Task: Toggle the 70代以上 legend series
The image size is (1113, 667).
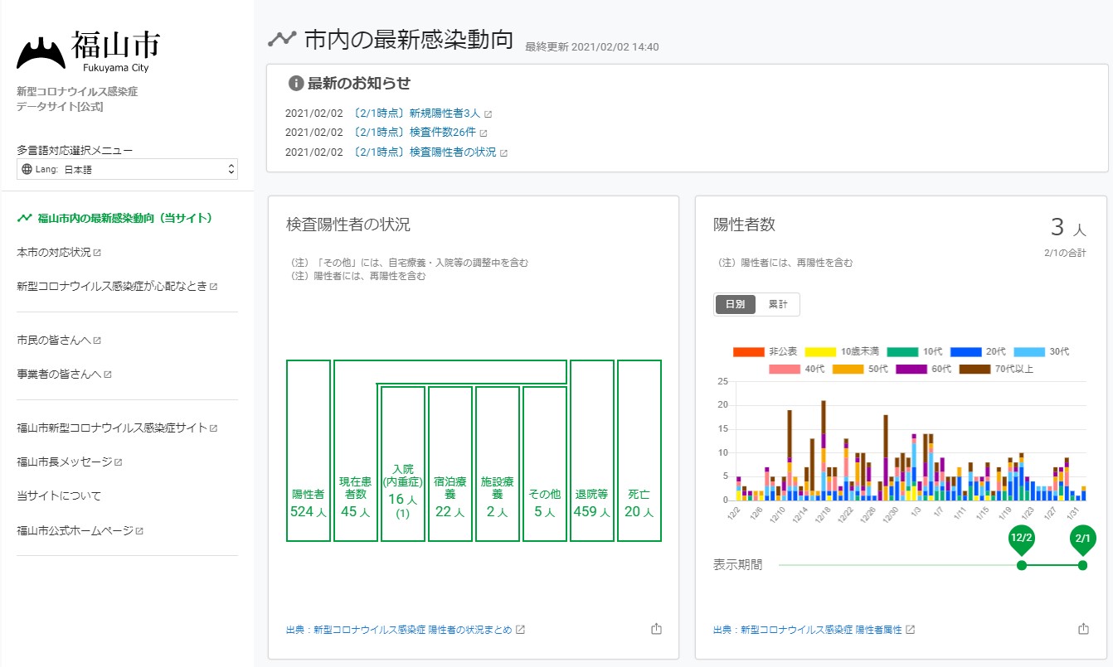Action: tap(996, 369)
